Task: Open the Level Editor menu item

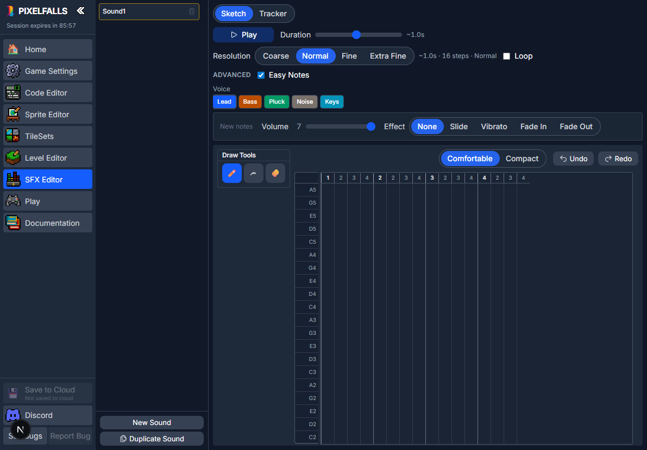Action: coord(48,158)
